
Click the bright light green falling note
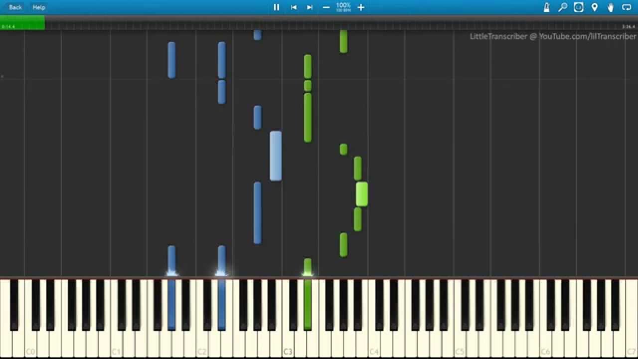coord(362,194)
